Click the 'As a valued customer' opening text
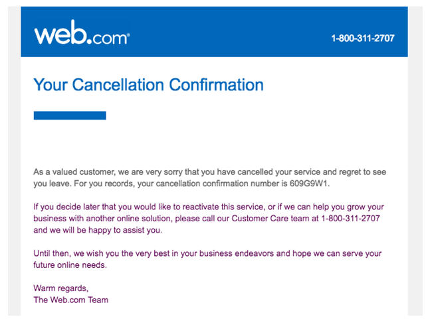The image size is (426, 325). coord(74,172)
